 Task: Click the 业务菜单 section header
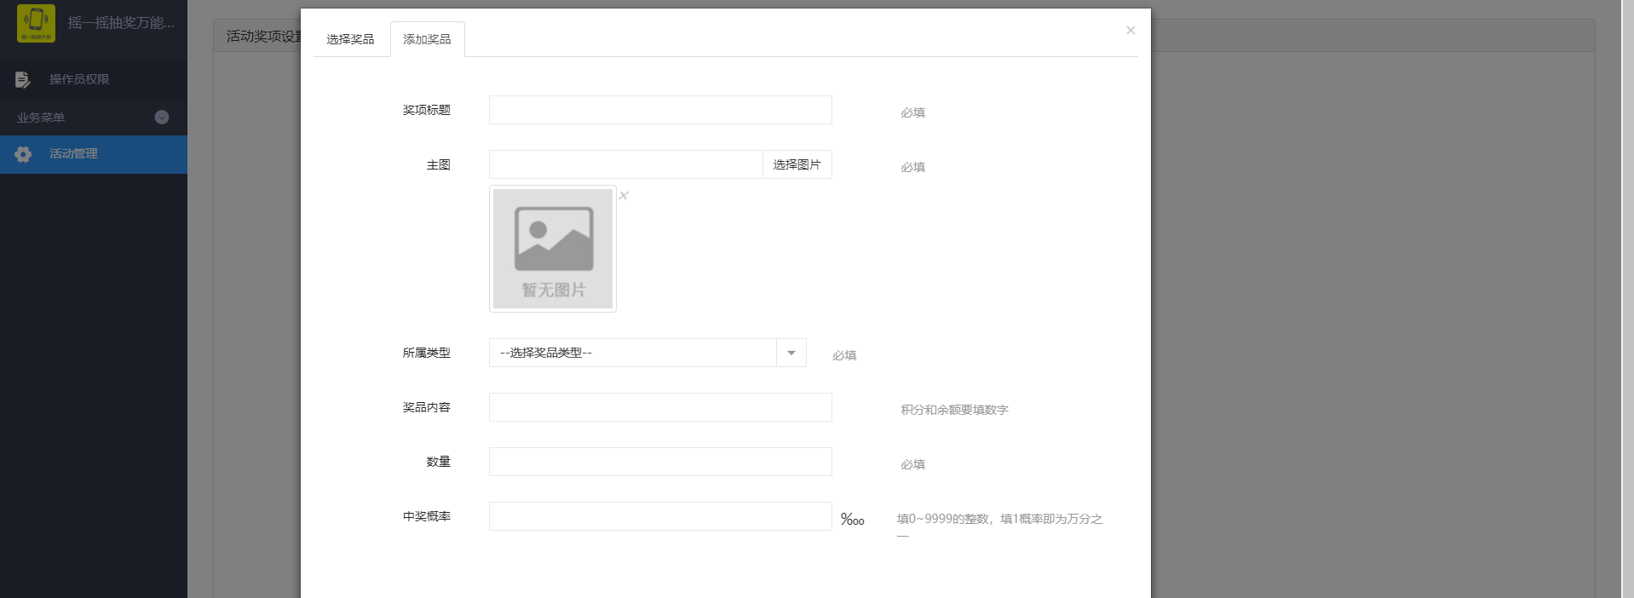94,118
